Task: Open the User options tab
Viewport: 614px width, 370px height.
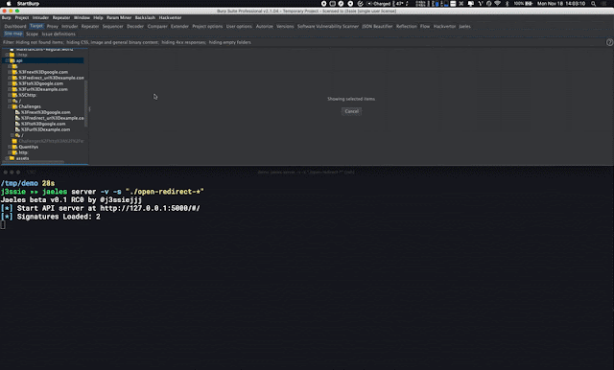Action: click(x=239, y=26)
